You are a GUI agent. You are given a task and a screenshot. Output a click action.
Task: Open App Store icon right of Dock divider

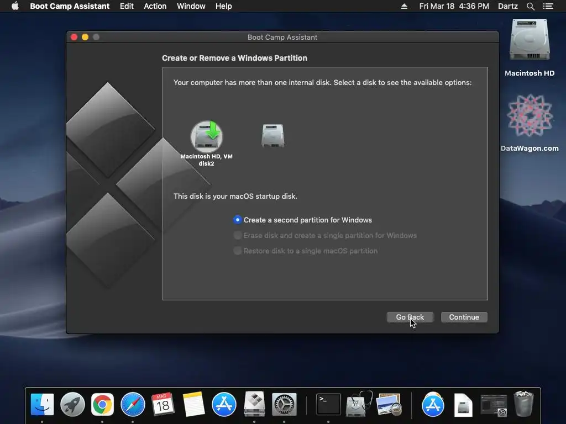[x=433, y=404]
